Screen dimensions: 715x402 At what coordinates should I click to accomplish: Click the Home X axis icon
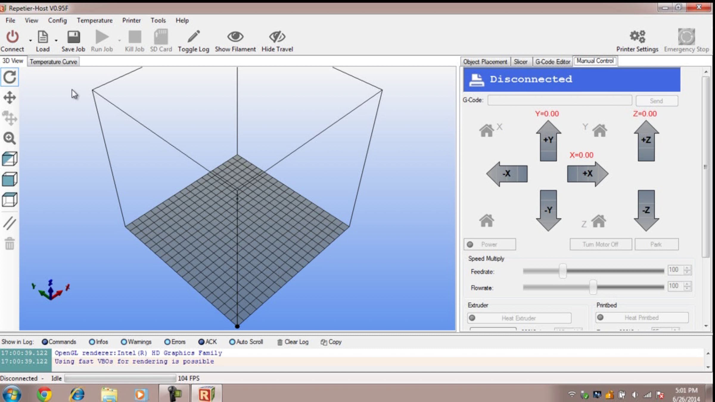487,130
